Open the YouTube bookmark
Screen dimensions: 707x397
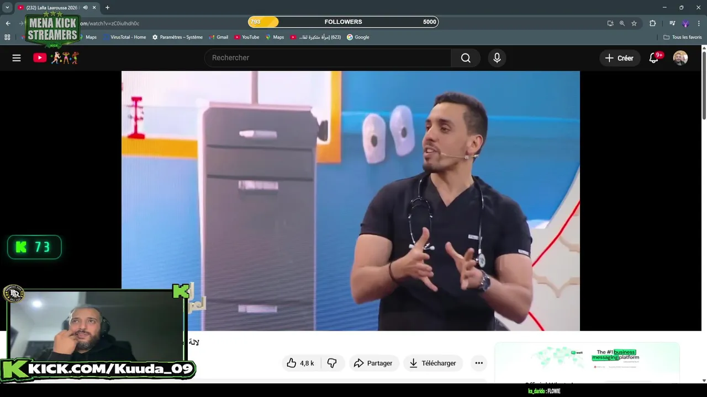point(246,37)
